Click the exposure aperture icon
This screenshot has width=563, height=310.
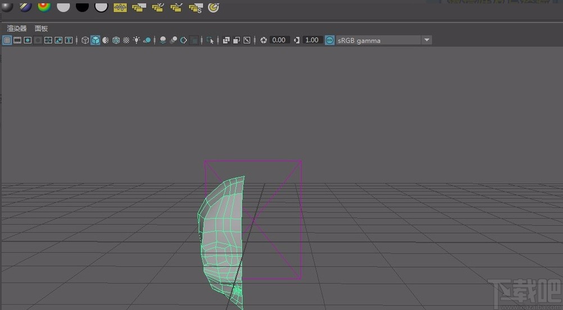[x=263, y=40]
